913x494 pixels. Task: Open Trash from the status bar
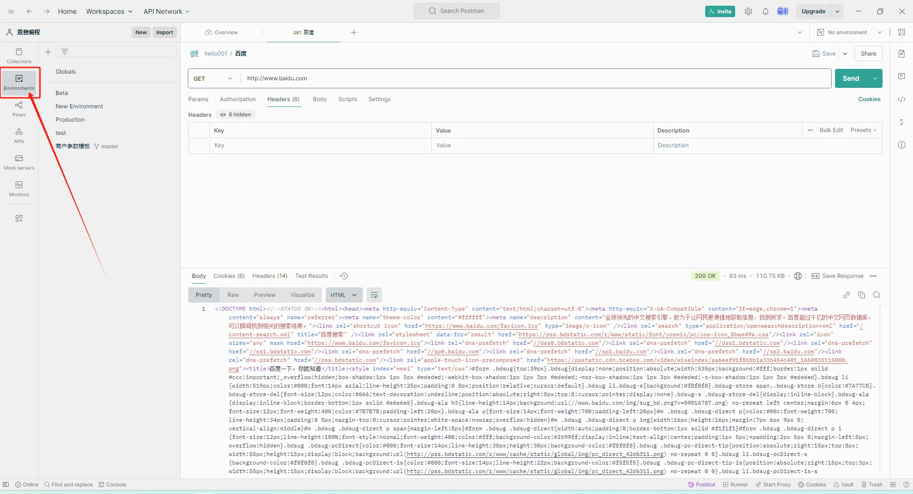pos(872,484)
